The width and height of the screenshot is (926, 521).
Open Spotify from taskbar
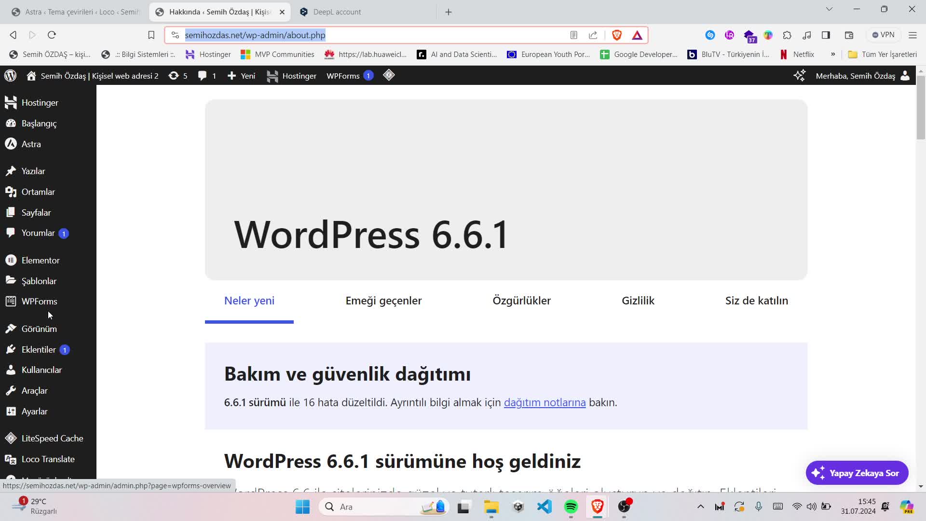point(571,507)
